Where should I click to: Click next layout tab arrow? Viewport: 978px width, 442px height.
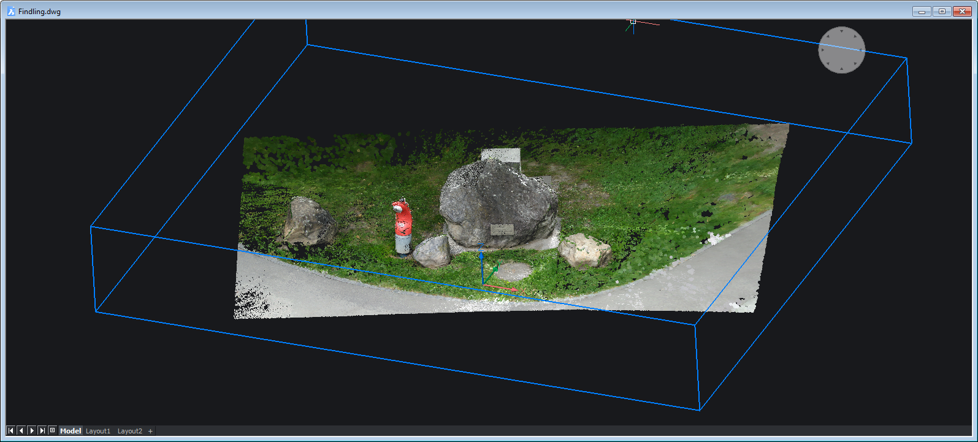[31, 431]
